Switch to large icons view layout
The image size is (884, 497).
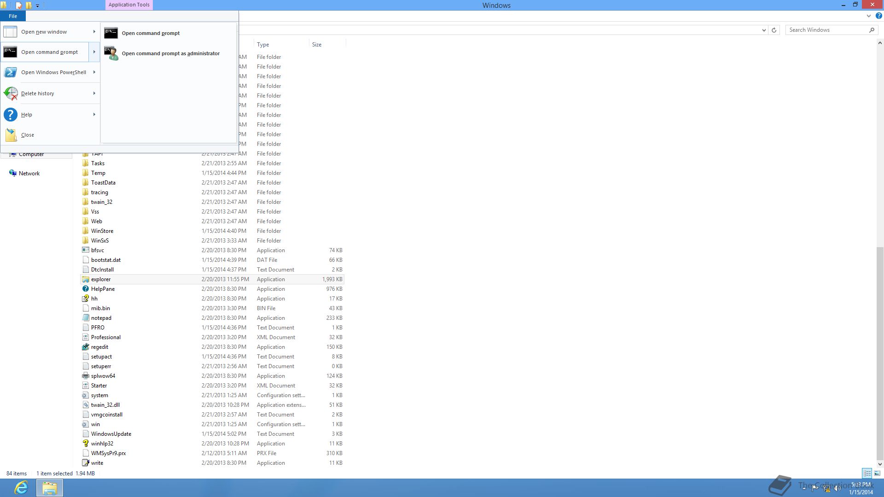[877, 473]
